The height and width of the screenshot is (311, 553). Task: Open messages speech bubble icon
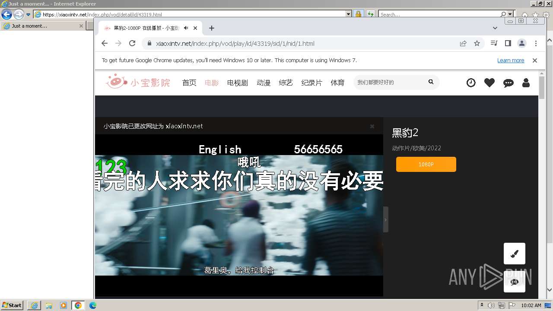coord(509,83)
